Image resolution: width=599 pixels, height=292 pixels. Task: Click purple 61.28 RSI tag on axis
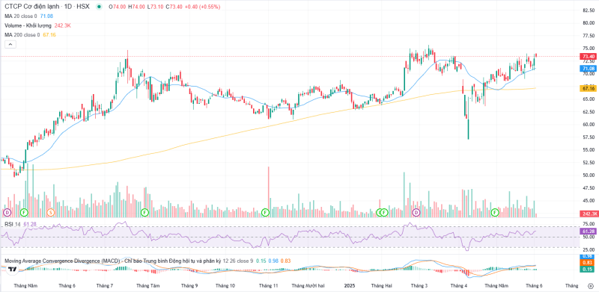(588, 232)
